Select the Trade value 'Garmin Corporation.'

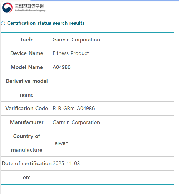point(77,40)
